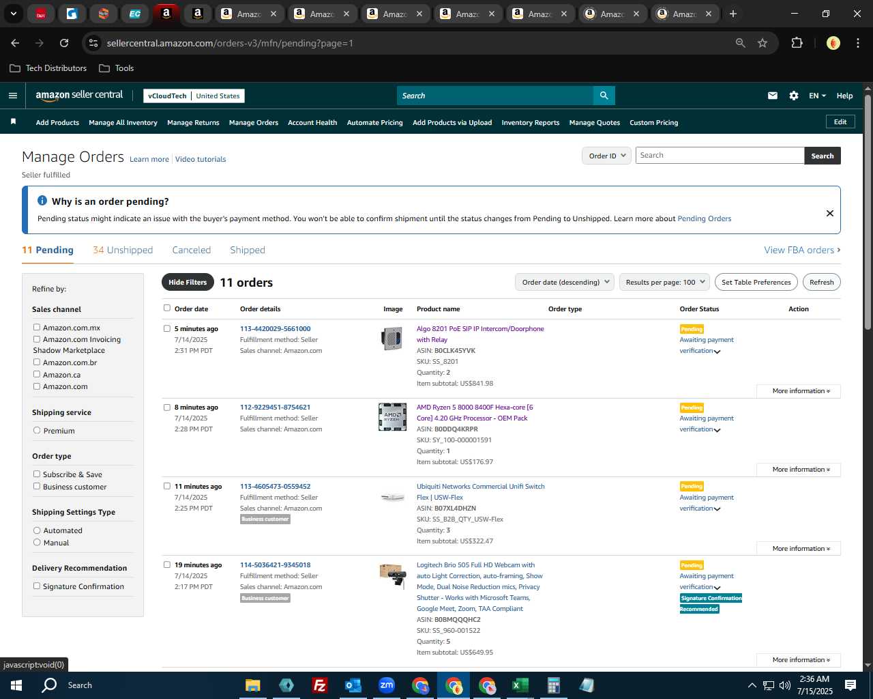
Task: Click the site information icon in address bar
Action: [x=94, y=43]
